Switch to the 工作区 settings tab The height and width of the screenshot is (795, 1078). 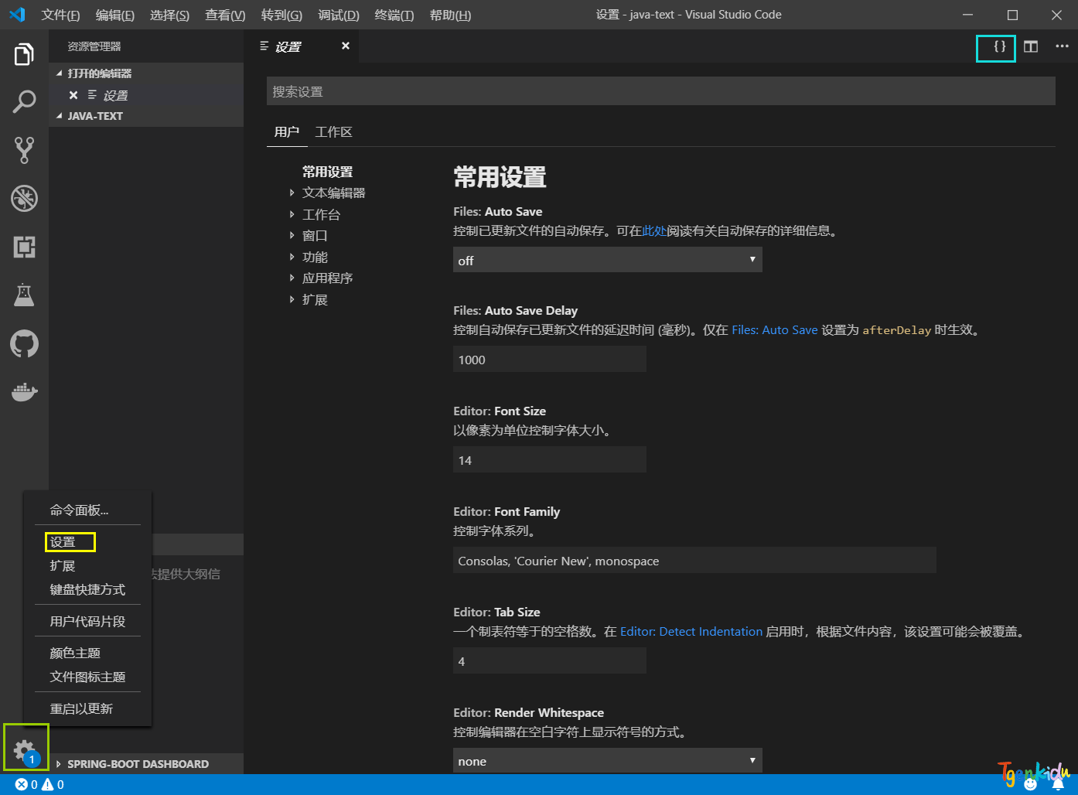click(x=333, y=131)
